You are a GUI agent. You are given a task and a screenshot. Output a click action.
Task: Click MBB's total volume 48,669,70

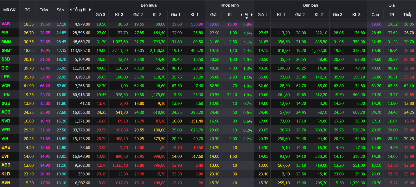(x=81, y=42)
